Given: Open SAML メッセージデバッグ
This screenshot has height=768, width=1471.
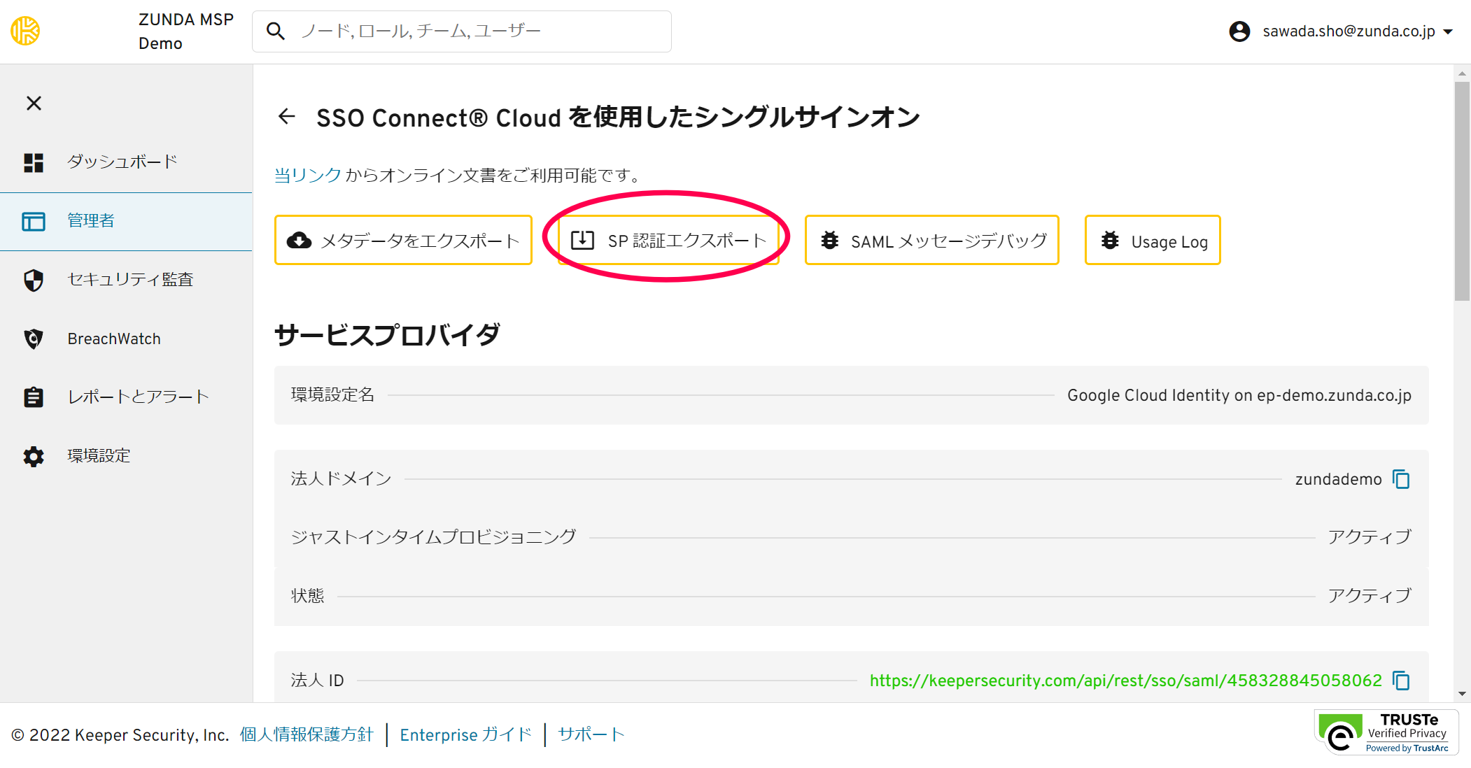Looking at the screenshot, I should coord(931,241).
